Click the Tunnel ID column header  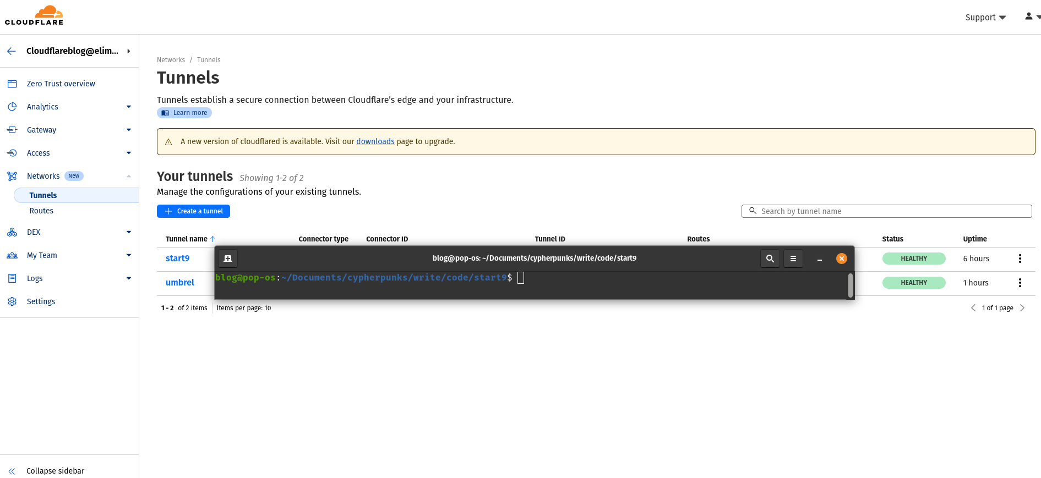(550, 239)
